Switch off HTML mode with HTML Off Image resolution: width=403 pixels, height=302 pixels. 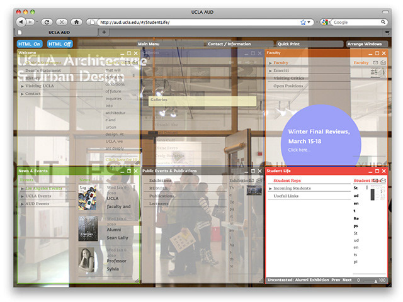[x=60, y=44]
